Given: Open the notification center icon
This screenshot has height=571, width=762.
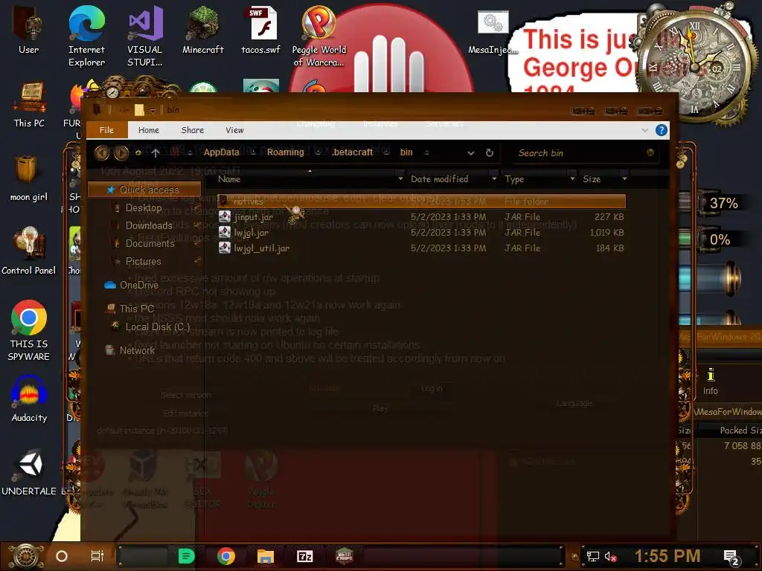Looking at the screenshot, I should (731, 558).
